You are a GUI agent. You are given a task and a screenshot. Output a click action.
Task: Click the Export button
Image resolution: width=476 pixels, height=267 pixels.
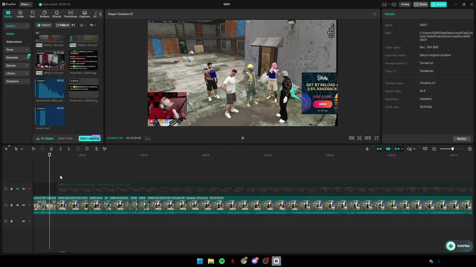click(438, 4)
